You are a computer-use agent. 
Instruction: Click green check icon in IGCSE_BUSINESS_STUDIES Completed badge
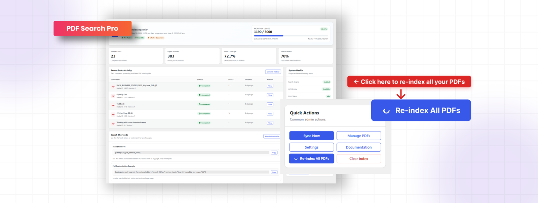click(199, 86)
